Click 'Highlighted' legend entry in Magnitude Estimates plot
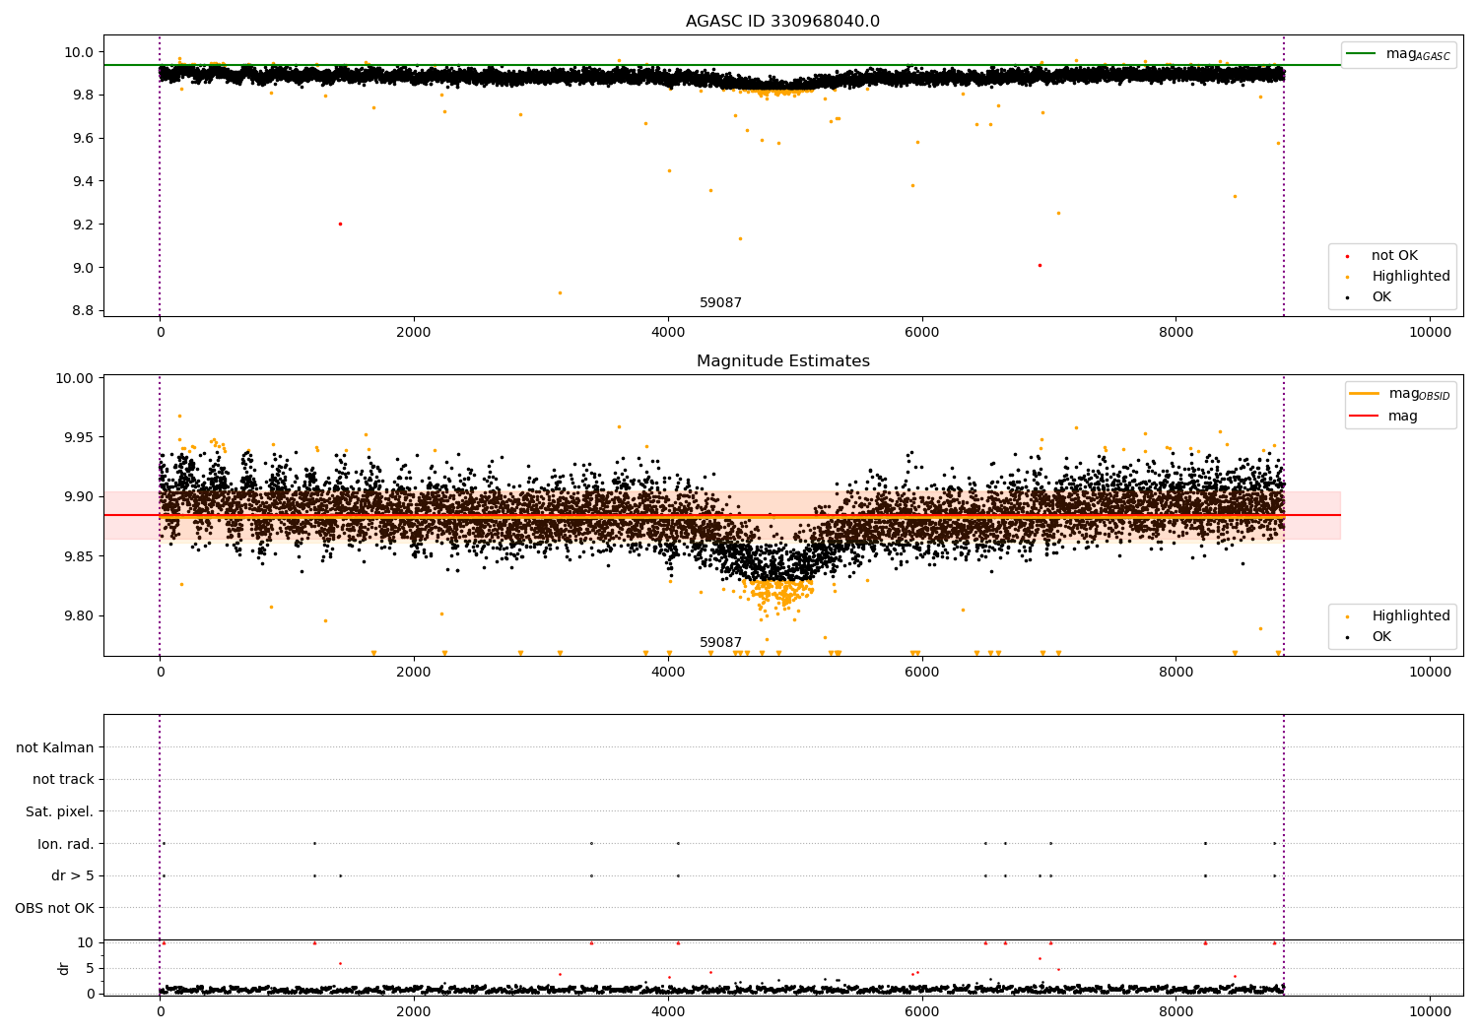Screen dimensions: 1478x1034 click(1411, 616)
